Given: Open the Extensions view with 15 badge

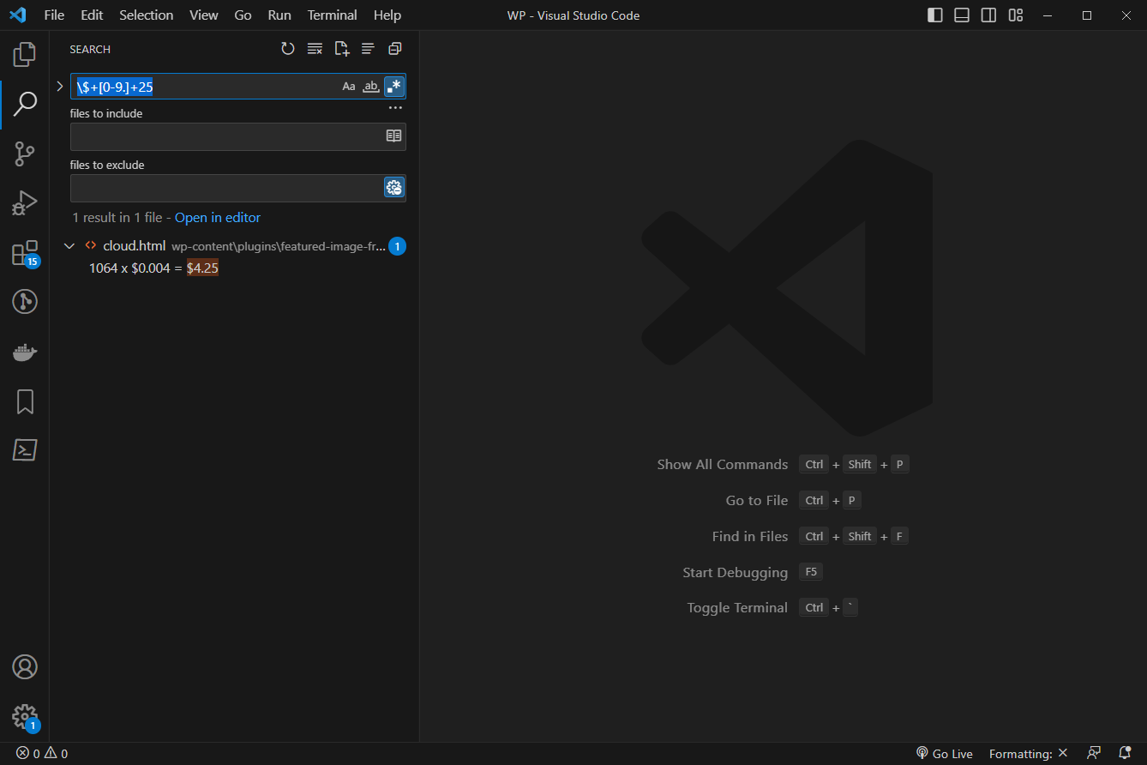Looking at the screenshot, I should (25, 253).
